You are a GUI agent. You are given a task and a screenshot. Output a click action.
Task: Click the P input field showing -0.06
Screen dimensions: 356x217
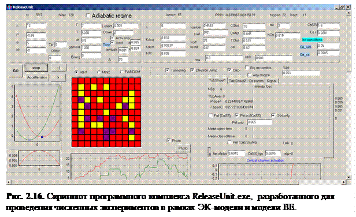pyautogui.click(x=36, y=35)
